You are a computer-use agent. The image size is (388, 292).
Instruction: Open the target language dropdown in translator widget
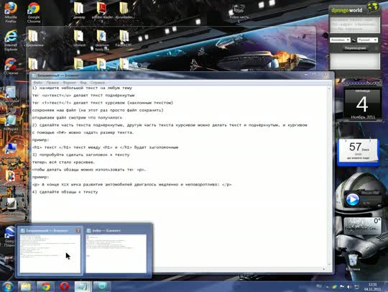(x=367, y=40)
